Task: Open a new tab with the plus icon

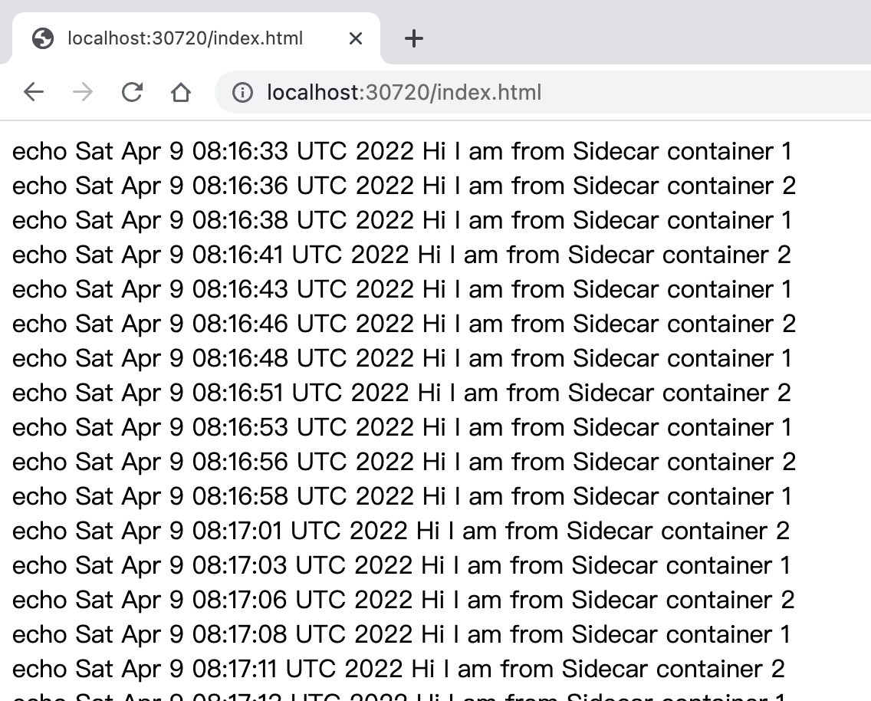Action: tap(414, 38)
